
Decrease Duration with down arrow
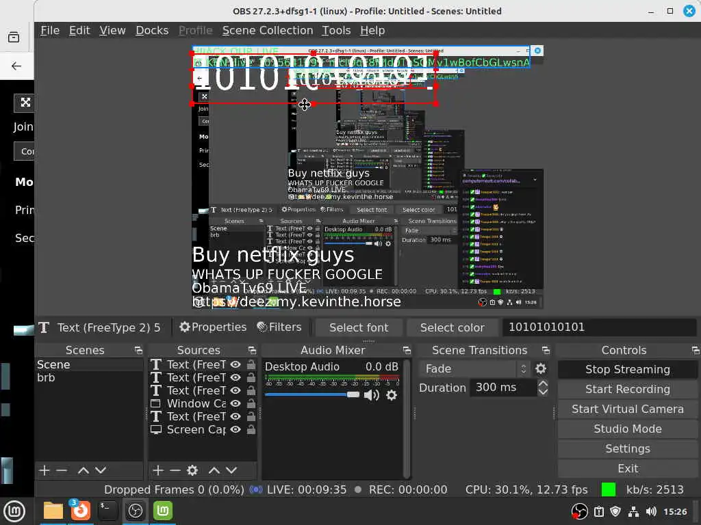point(543,392)
